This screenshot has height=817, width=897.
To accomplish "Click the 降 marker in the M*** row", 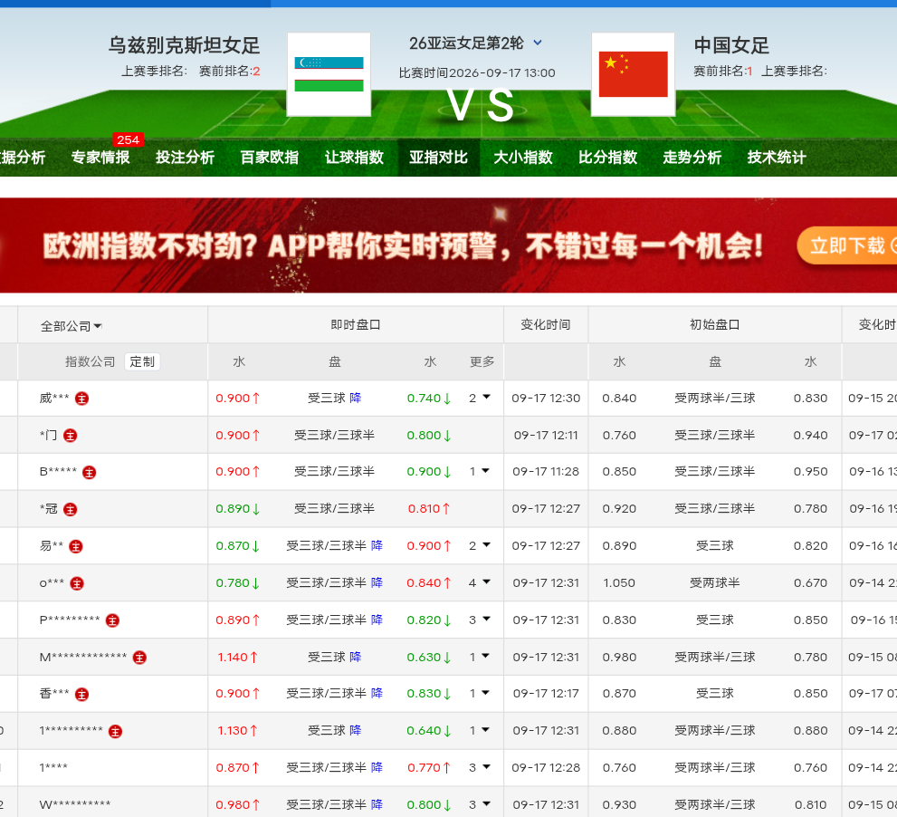I will pos(355,657).
